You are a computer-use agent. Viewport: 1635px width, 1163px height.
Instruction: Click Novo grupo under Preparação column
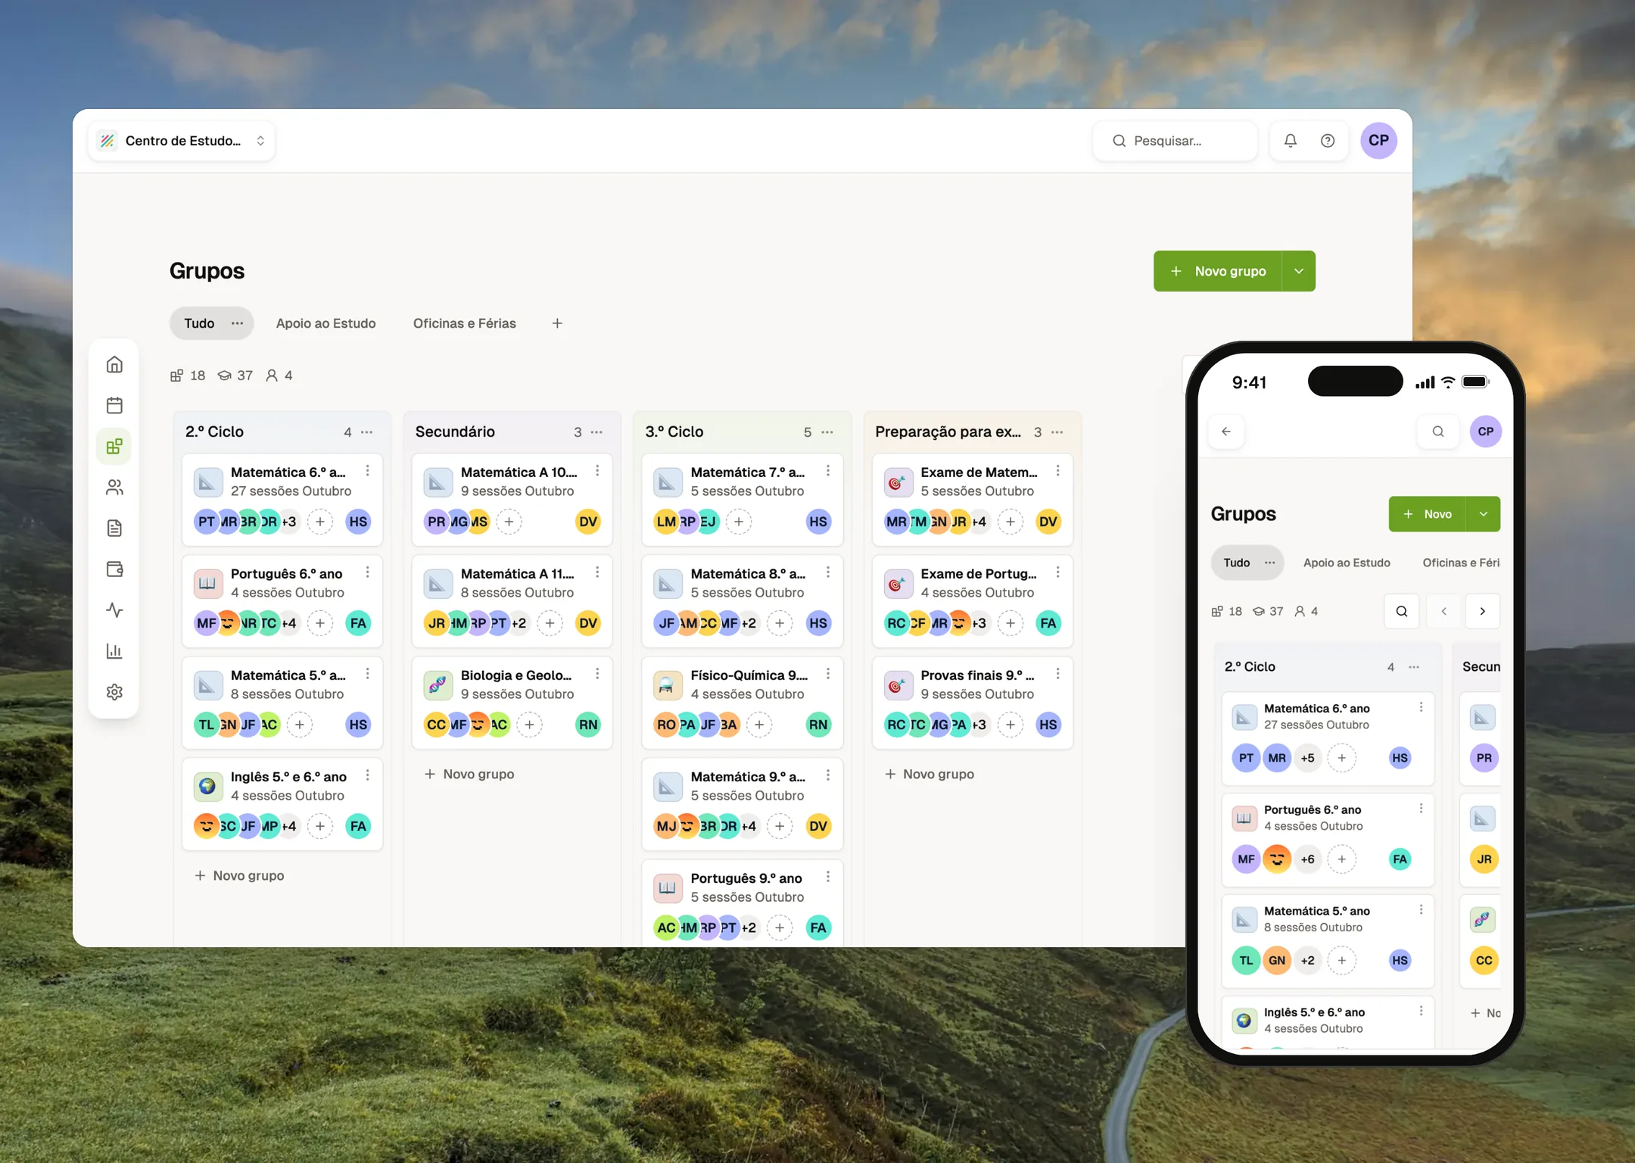tap(930, 774)
